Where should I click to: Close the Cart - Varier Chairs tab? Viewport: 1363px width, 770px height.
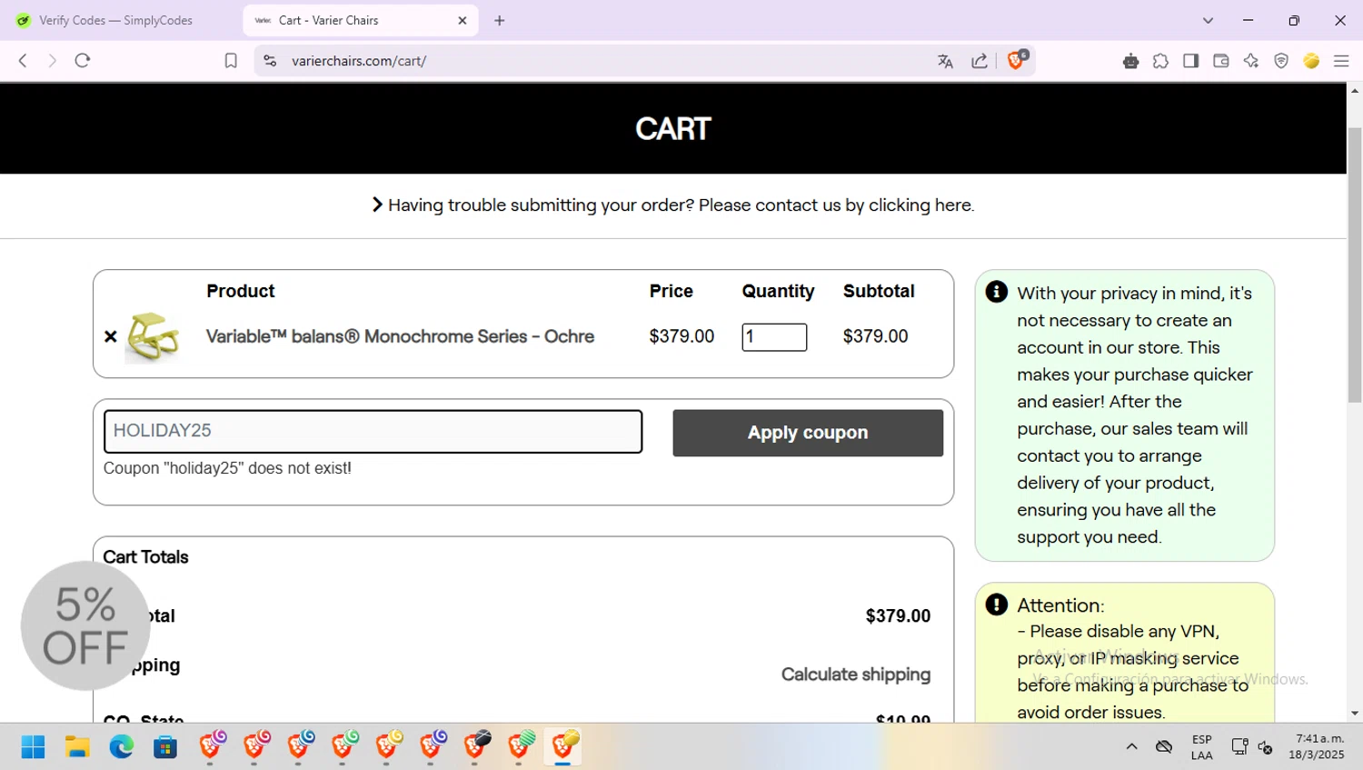pyautogui.click(x=462, y=20)
